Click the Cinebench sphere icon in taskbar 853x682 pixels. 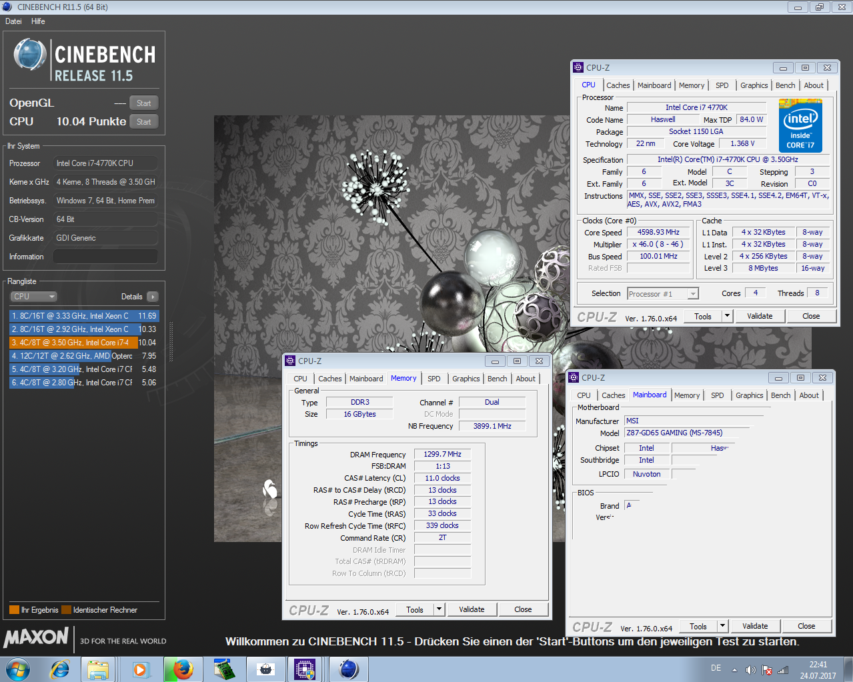pyautogui.click(x=349, y=669)
